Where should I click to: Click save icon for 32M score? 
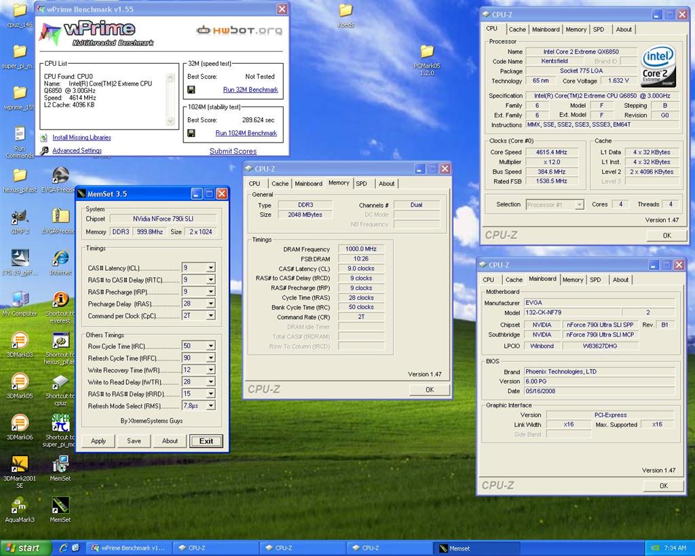pos(191,90)
